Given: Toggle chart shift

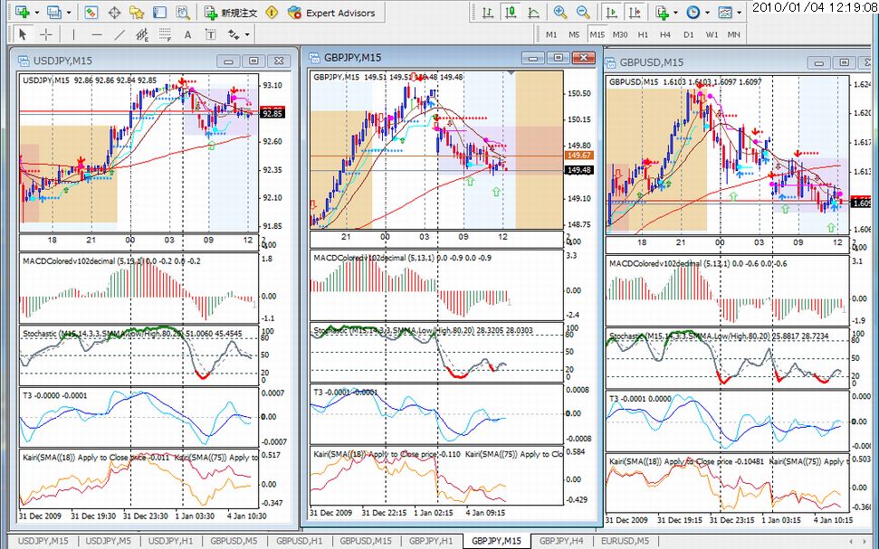Looking at the screenshot, I should tap(635, 12).
